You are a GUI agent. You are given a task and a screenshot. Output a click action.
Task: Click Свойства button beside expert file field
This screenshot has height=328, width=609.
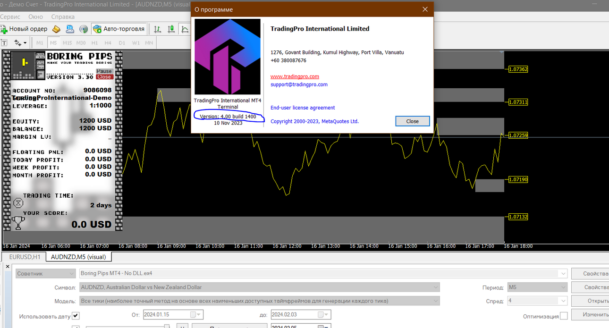point(590,273)
